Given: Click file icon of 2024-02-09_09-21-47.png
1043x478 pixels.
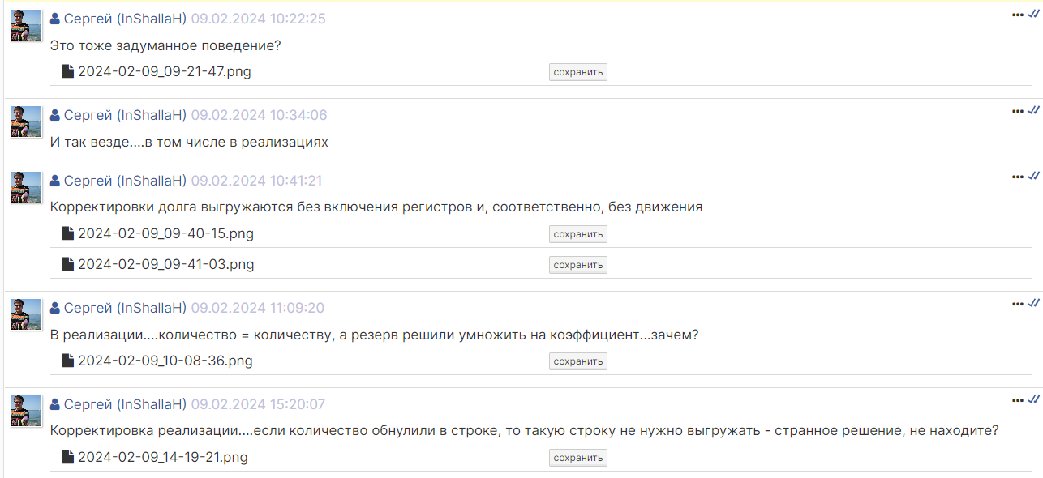Looking at the screenshot, I should tap(68, 71).
